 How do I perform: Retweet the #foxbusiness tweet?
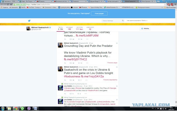[x=71, y=80]
